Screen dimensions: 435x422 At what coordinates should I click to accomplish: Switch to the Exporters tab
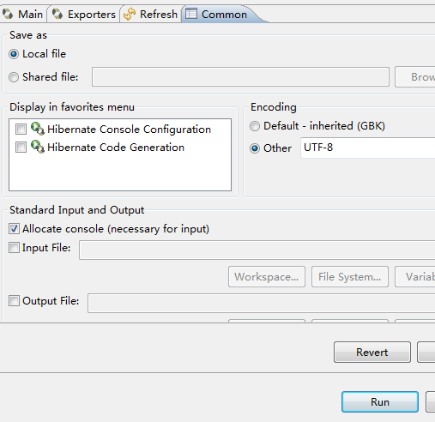click(x=84, y=15)
